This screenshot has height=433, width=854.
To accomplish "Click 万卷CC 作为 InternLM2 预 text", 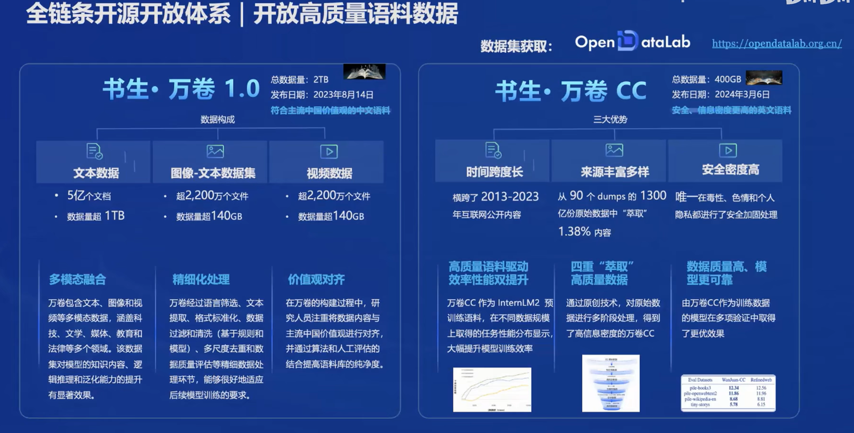I will click(500, 303).
